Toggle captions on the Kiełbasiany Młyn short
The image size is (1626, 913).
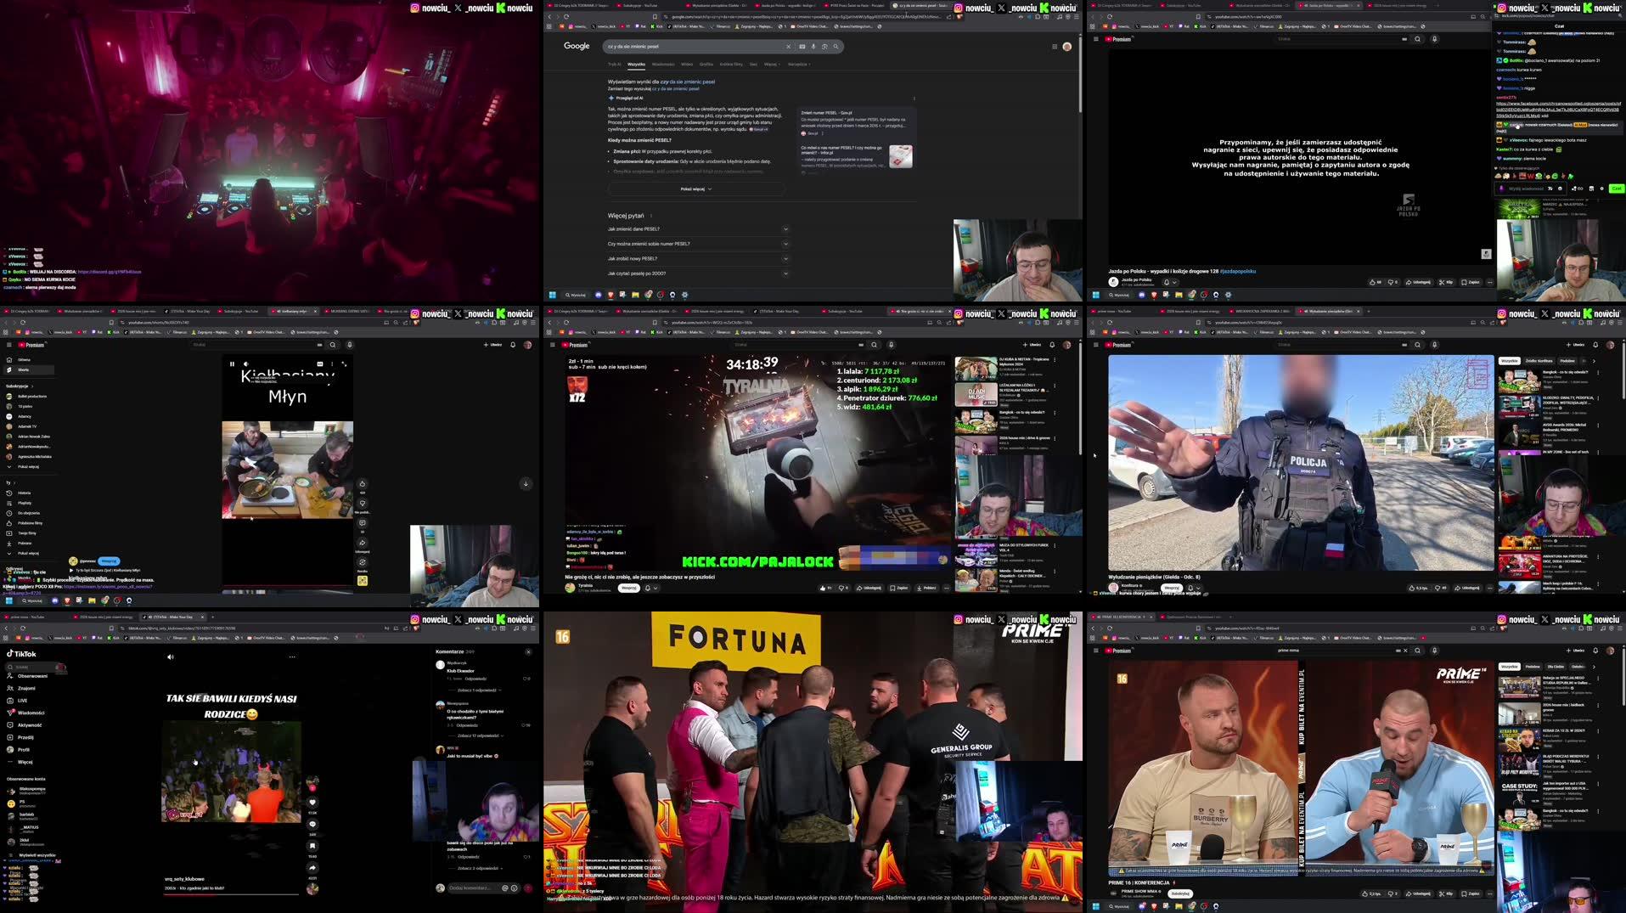coord(320,364)
